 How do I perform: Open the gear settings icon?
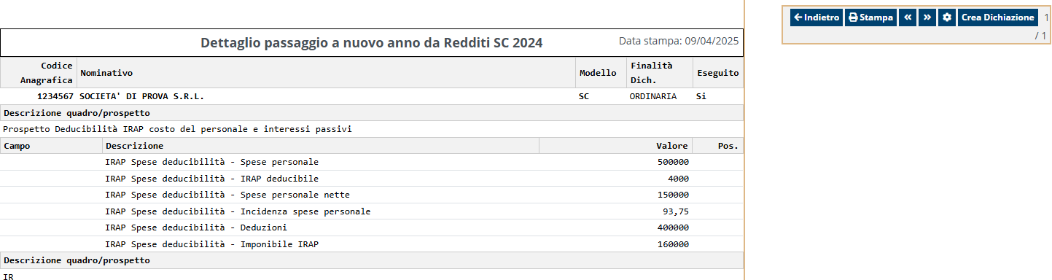tap(947, 17)
